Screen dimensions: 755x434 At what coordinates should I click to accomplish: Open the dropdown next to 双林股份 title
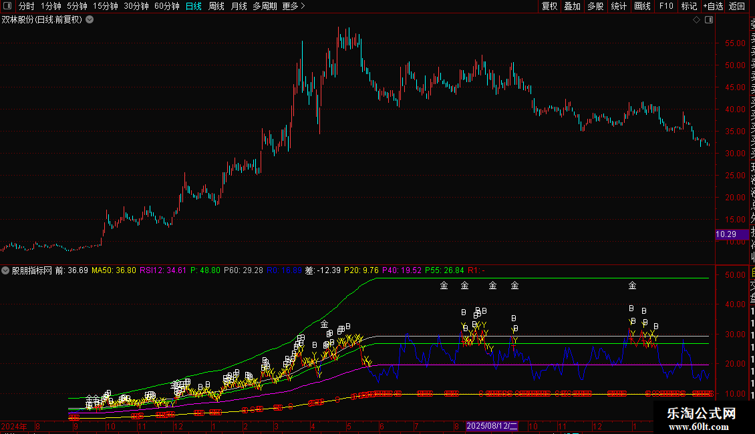pyautogui.click(x=90, y=20)
